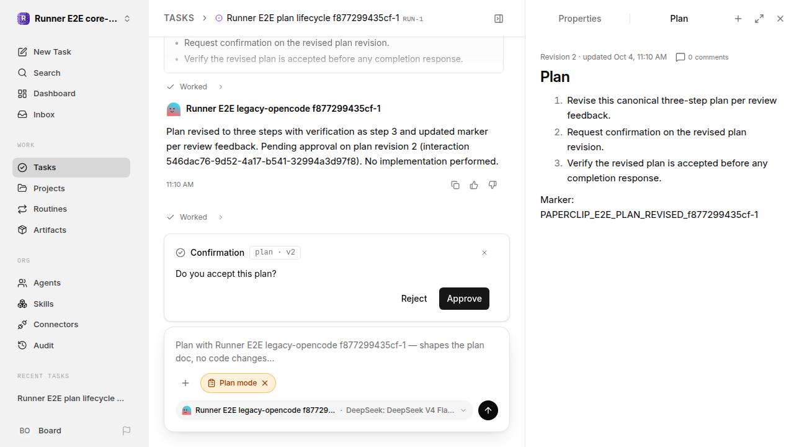Click the flag icon next to Board
Image resolution: width=794 pixels, height=447 pixels.
[127, 430]
